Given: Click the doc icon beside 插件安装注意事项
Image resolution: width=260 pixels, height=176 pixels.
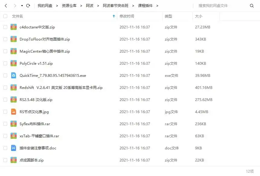Looking at the screenshot, I should coord(14,148).
